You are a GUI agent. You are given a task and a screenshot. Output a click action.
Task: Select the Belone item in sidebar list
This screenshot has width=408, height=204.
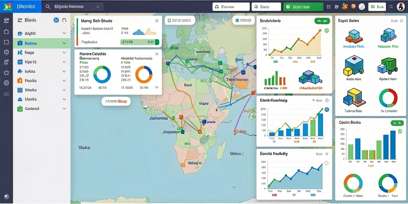point(41,43)
